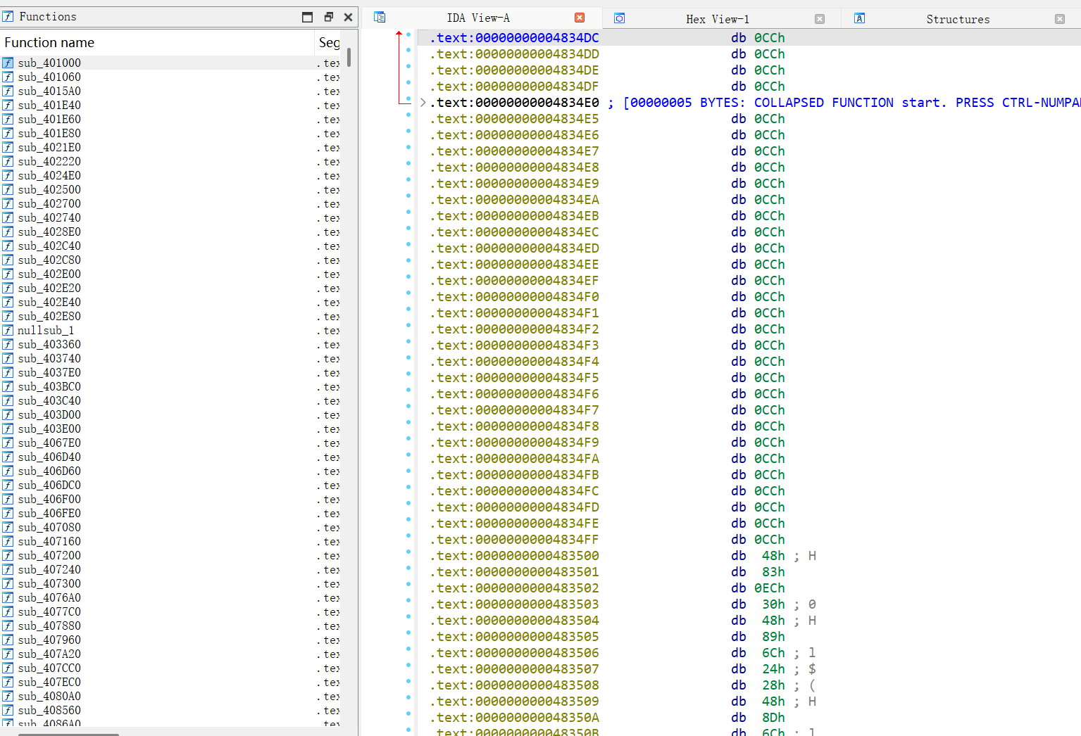Click the function icon beside sub_402E80
The height and width of the screenshot is (736, 1081).
tap(8, 316)
